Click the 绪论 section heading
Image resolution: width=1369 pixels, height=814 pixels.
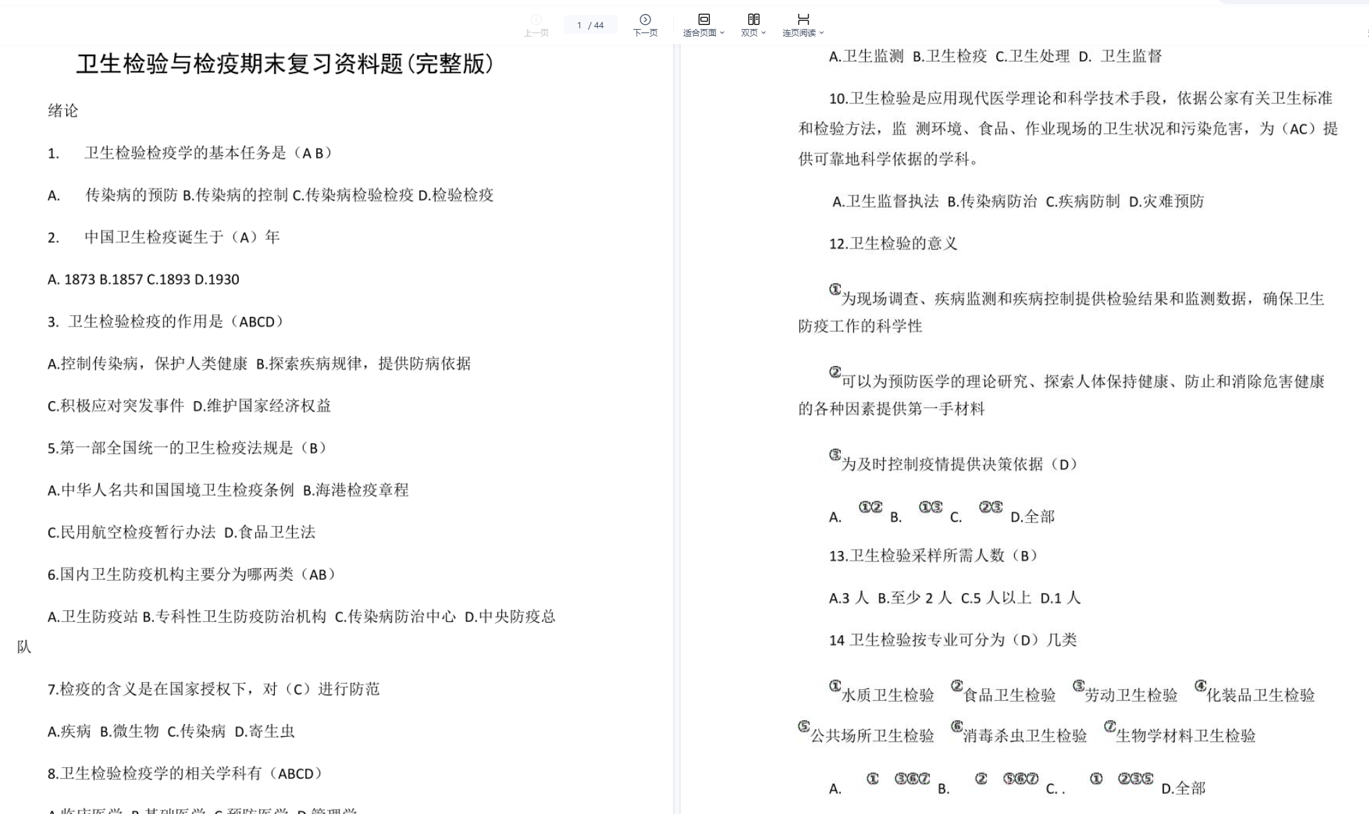63,110
